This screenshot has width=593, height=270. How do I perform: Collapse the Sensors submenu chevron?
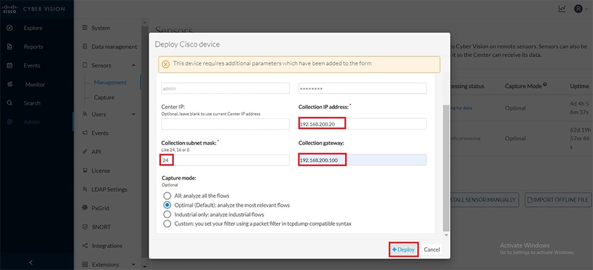coord(134,66)
